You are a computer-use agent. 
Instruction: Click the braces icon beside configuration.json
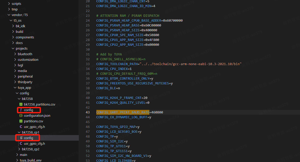(21, 116)
